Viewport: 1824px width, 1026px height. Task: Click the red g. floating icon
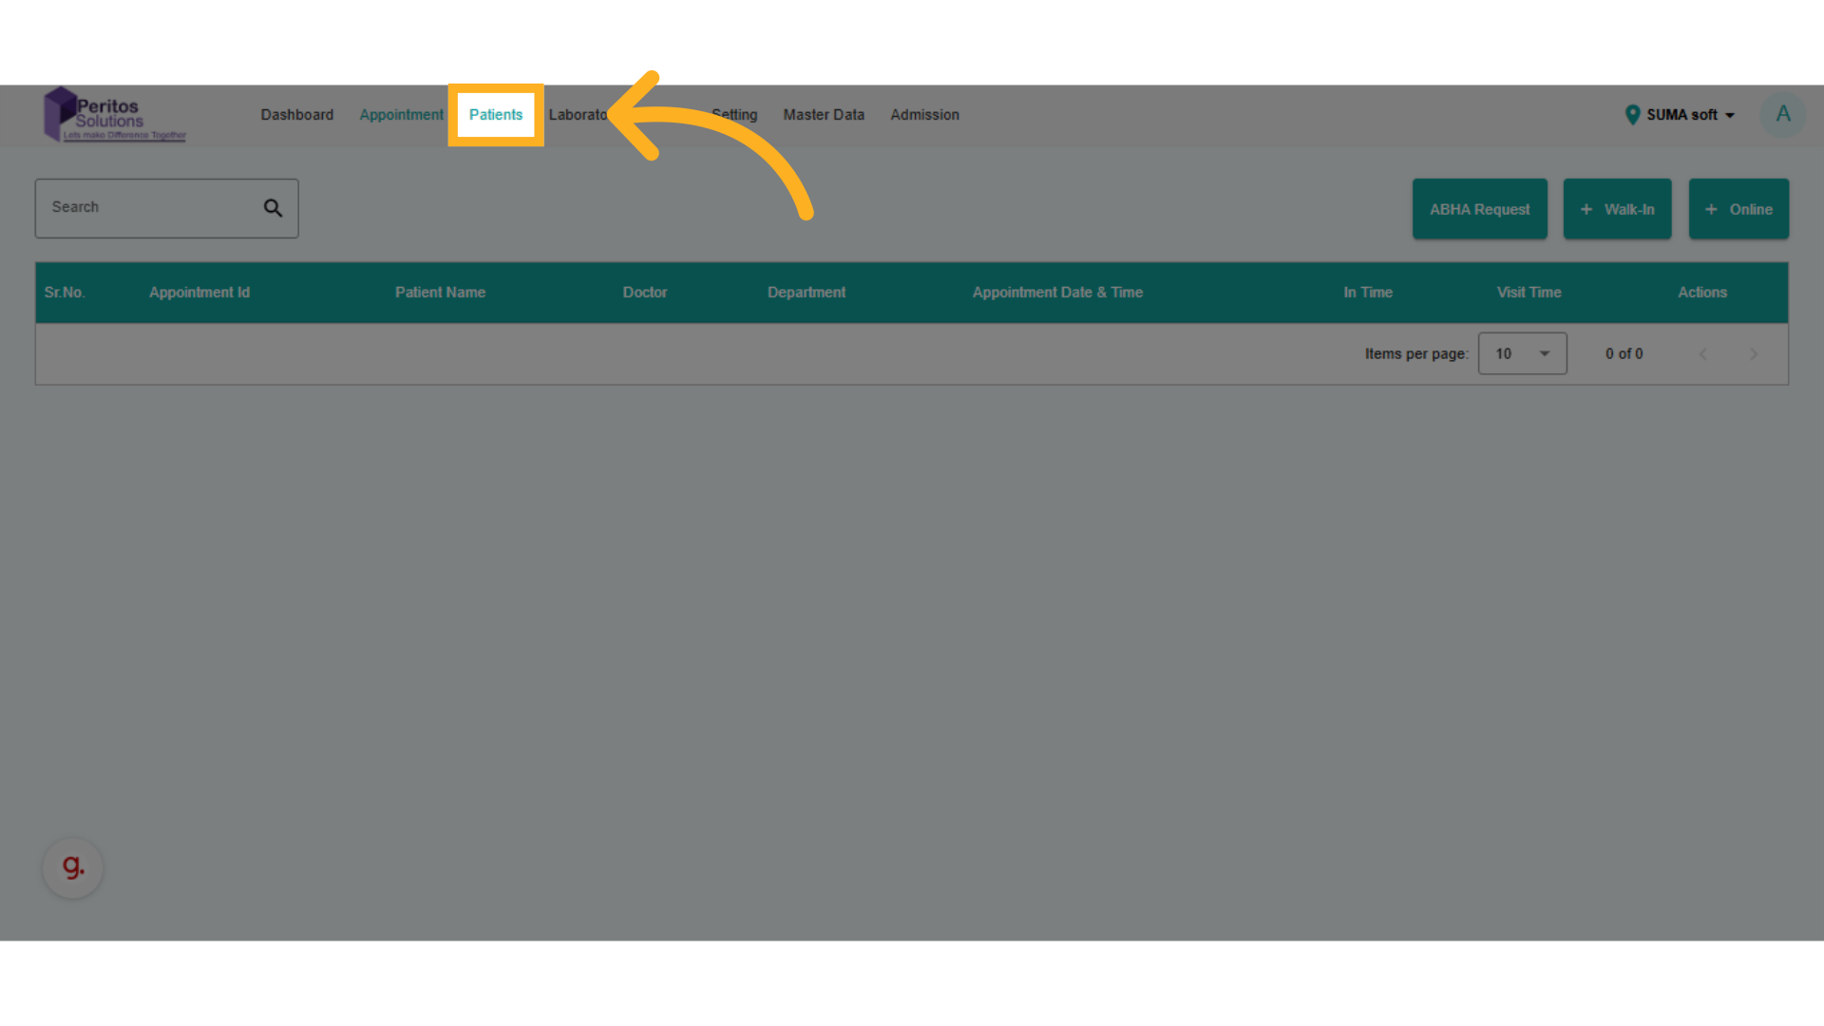pos(73,866)
